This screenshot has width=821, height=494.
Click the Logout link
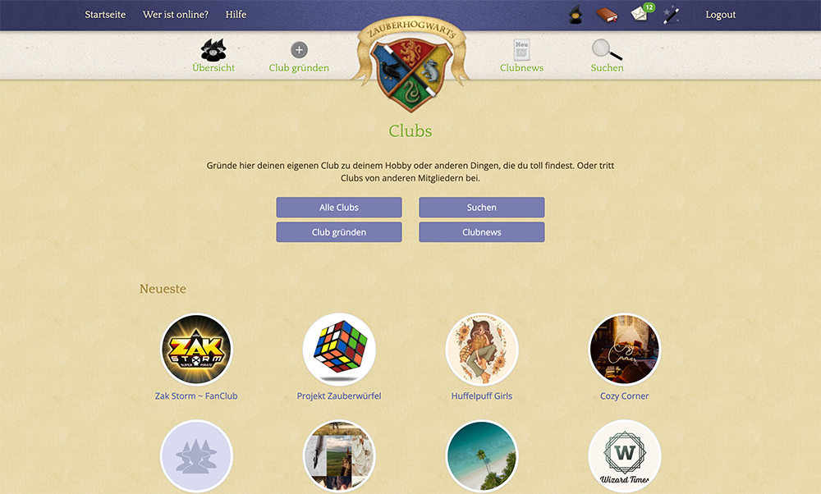click(721, 15)
